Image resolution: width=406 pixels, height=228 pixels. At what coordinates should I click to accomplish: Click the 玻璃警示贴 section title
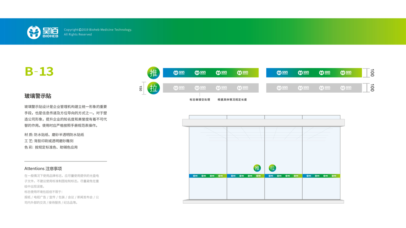coord(38,96)
